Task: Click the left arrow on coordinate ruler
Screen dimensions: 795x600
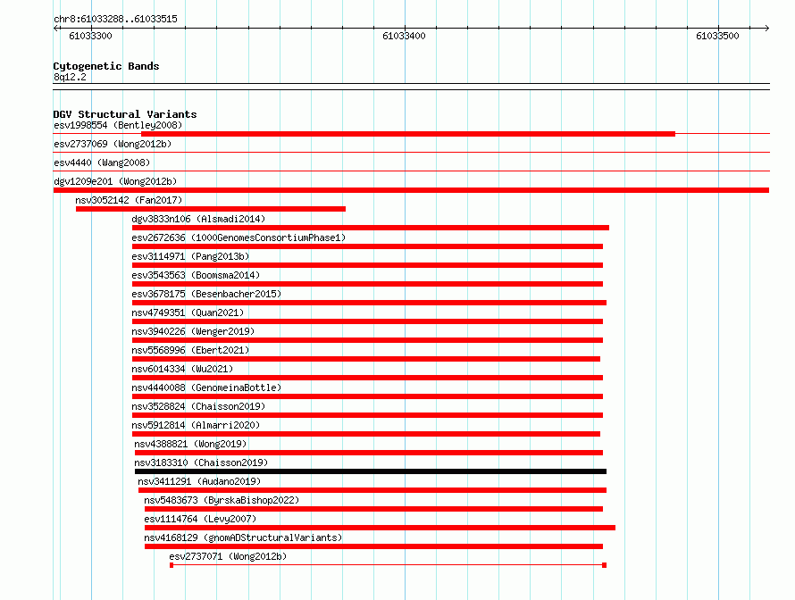Action: (55, 28)
